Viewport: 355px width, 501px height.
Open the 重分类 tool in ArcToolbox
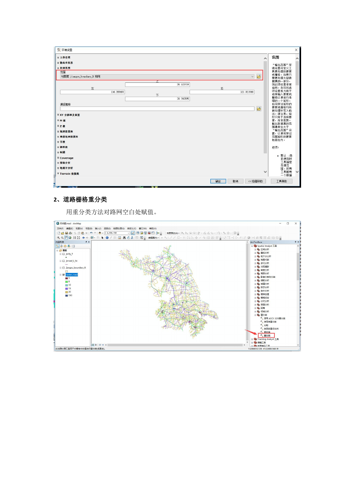coord(266,335)
